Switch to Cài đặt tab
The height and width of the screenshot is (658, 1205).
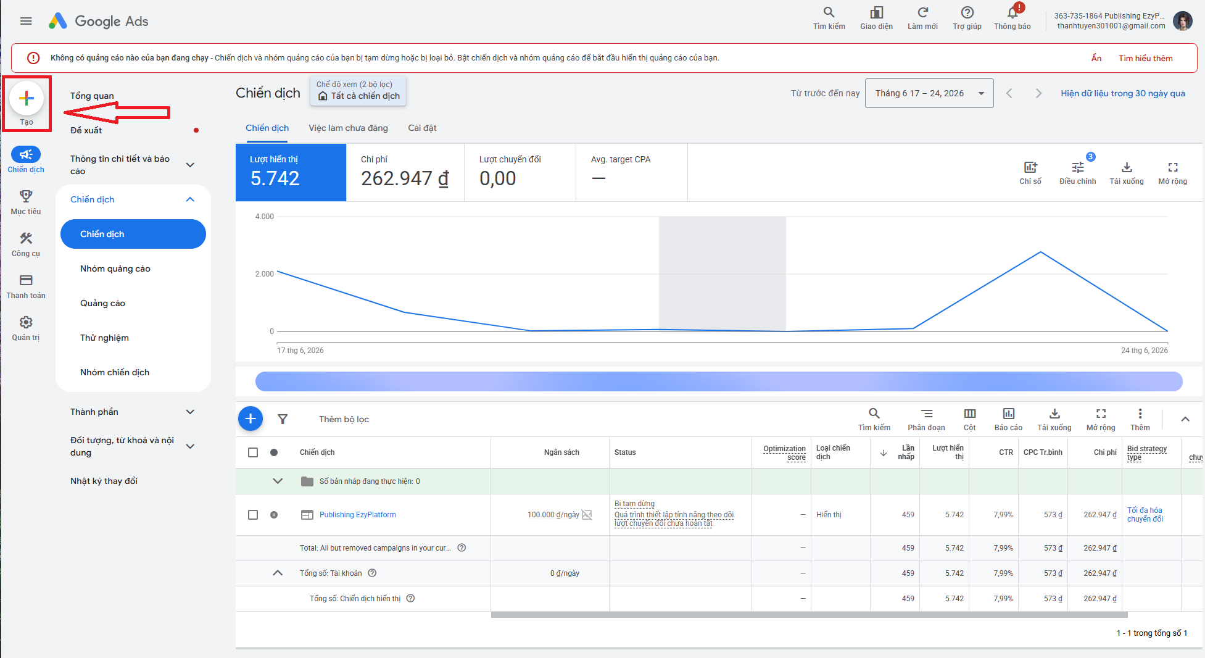coord(422,128)
